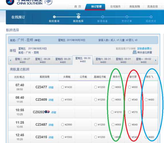
Task: Select ¥1430 first class fare for CZ3477
Action: (x=63, y=87)
